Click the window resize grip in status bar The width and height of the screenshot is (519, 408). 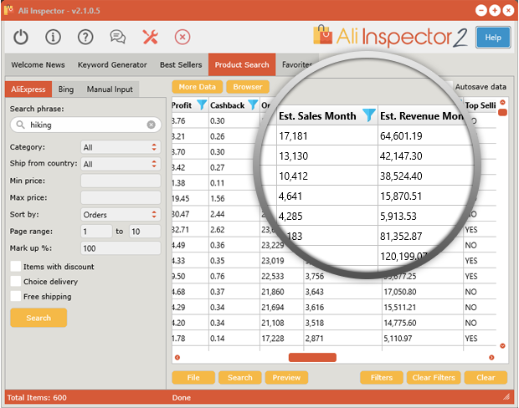coord(506,397)
